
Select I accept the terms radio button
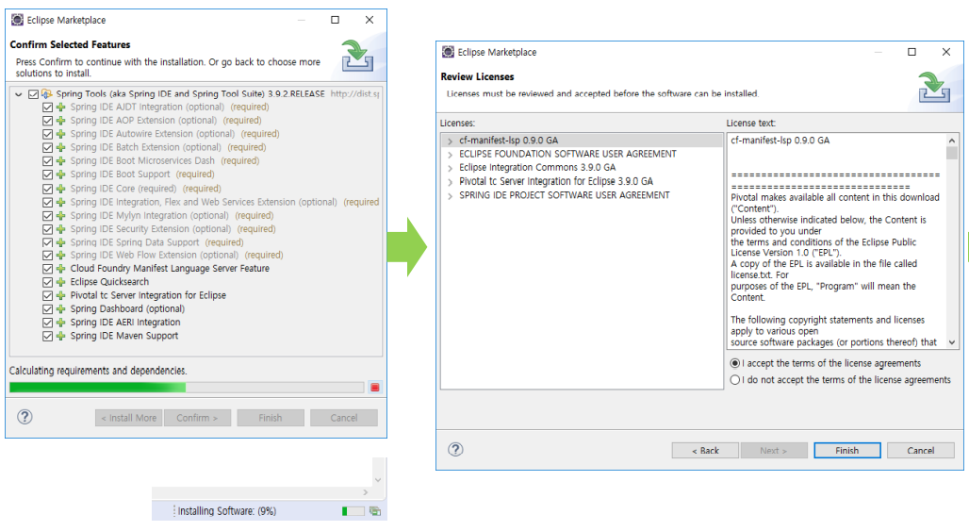click(735, 363)
